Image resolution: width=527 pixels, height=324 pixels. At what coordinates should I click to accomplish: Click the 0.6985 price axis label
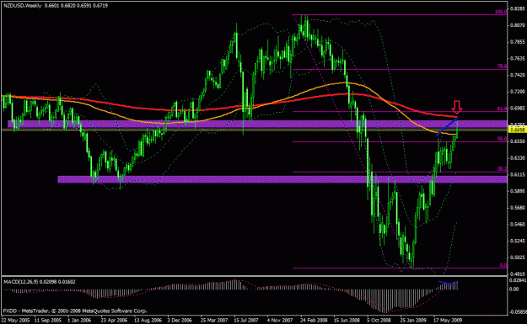click(x=518, y=109)
